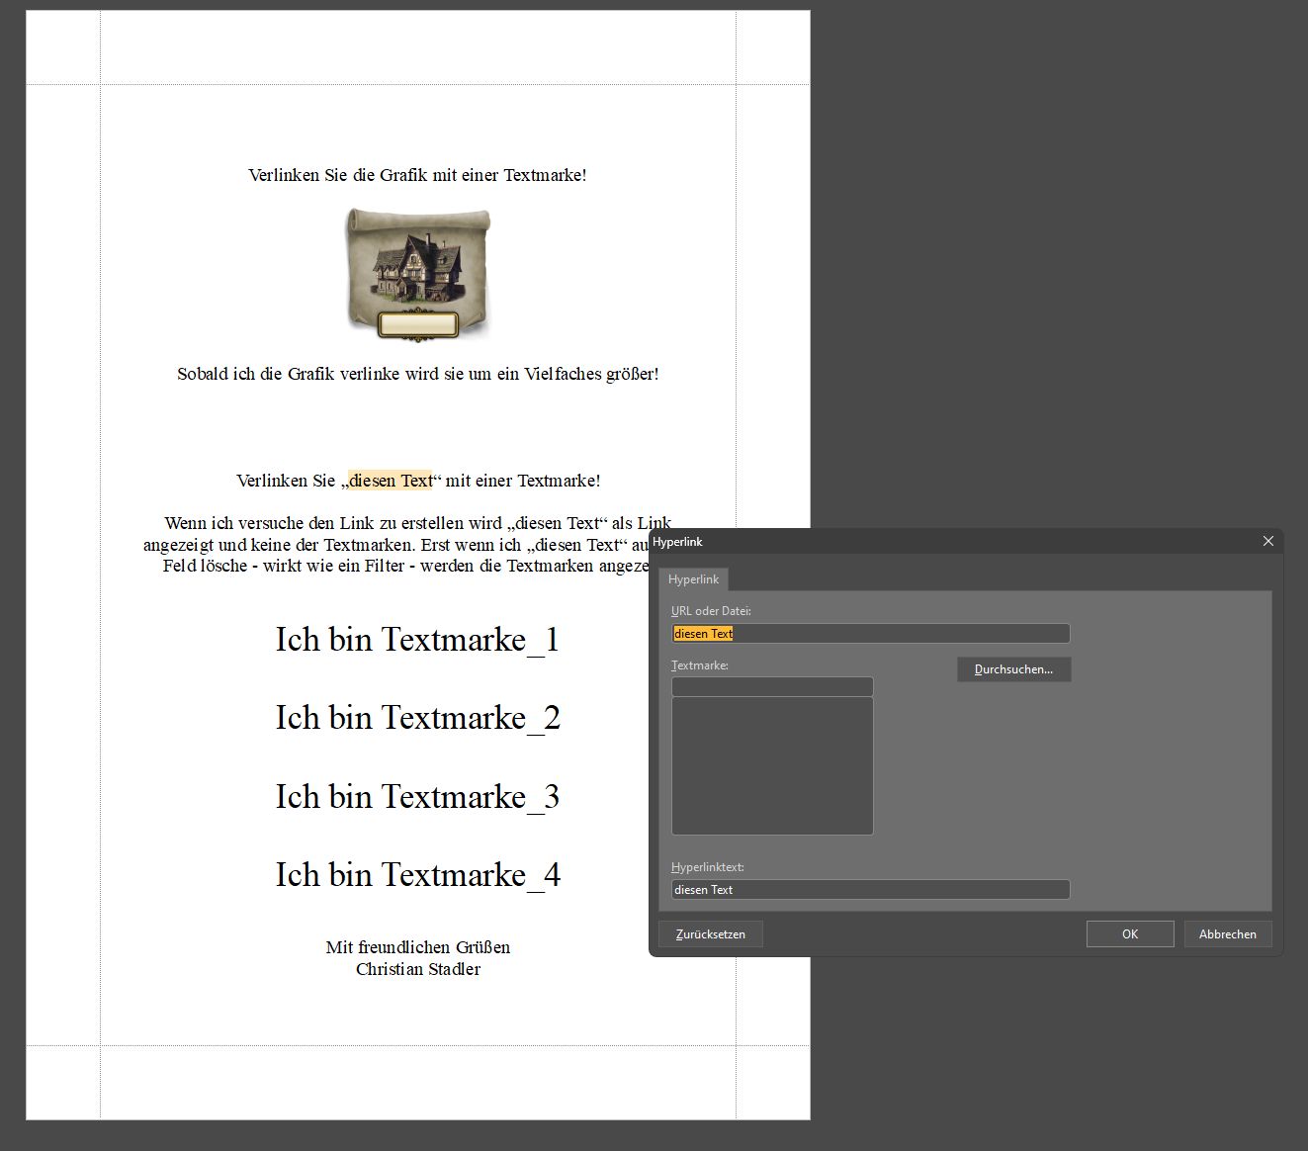1308x1151 pixels.
Task: Click the signature "Christian Stadler"
Action: point(418,969)
